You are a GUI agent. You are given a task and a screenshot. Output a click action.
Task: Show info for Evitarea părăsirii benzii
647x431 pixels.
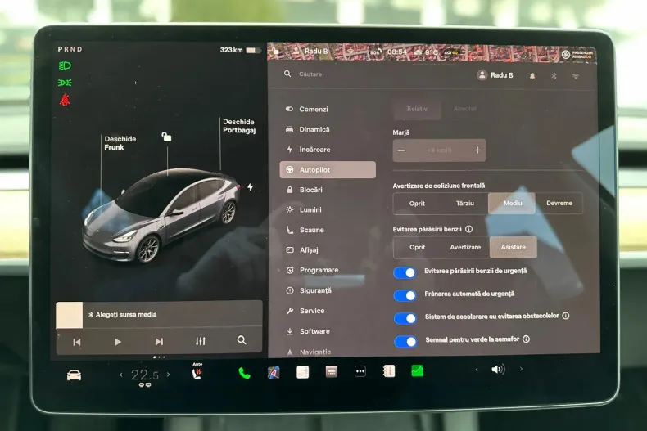click(468, 229)
